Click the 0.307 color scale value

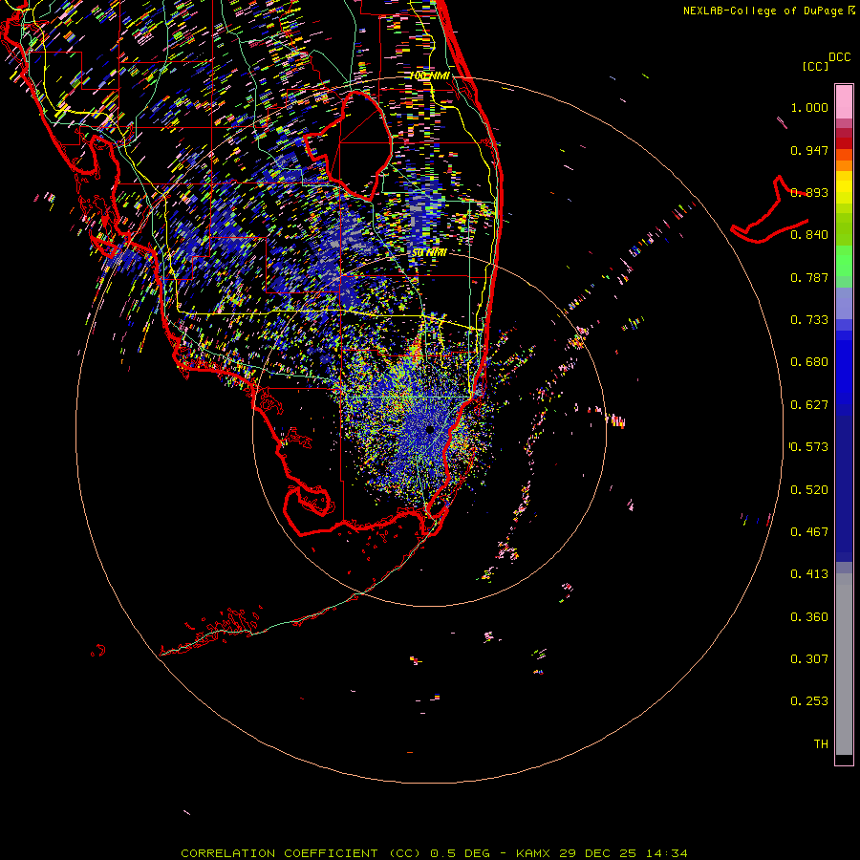(809, 659)
